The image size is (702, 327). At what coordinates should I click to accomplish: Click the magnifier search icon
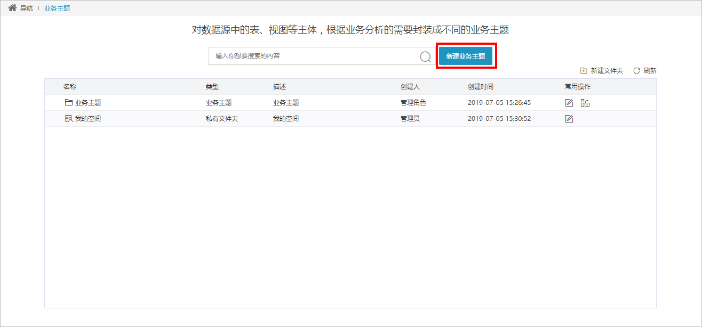[x=425, y=57]
